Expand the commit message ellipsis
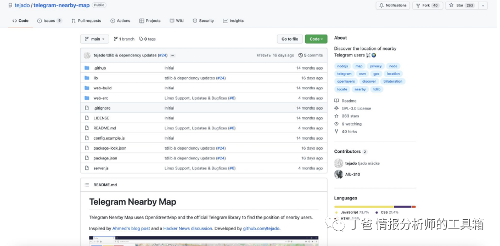 (172, 55)
